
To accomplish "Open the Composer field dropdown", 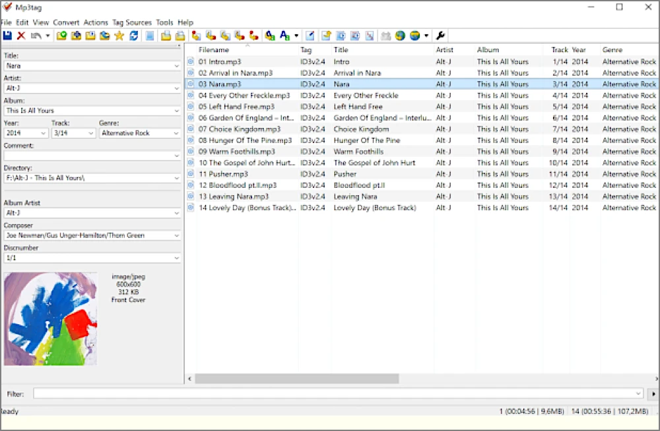I will point(176,235).
